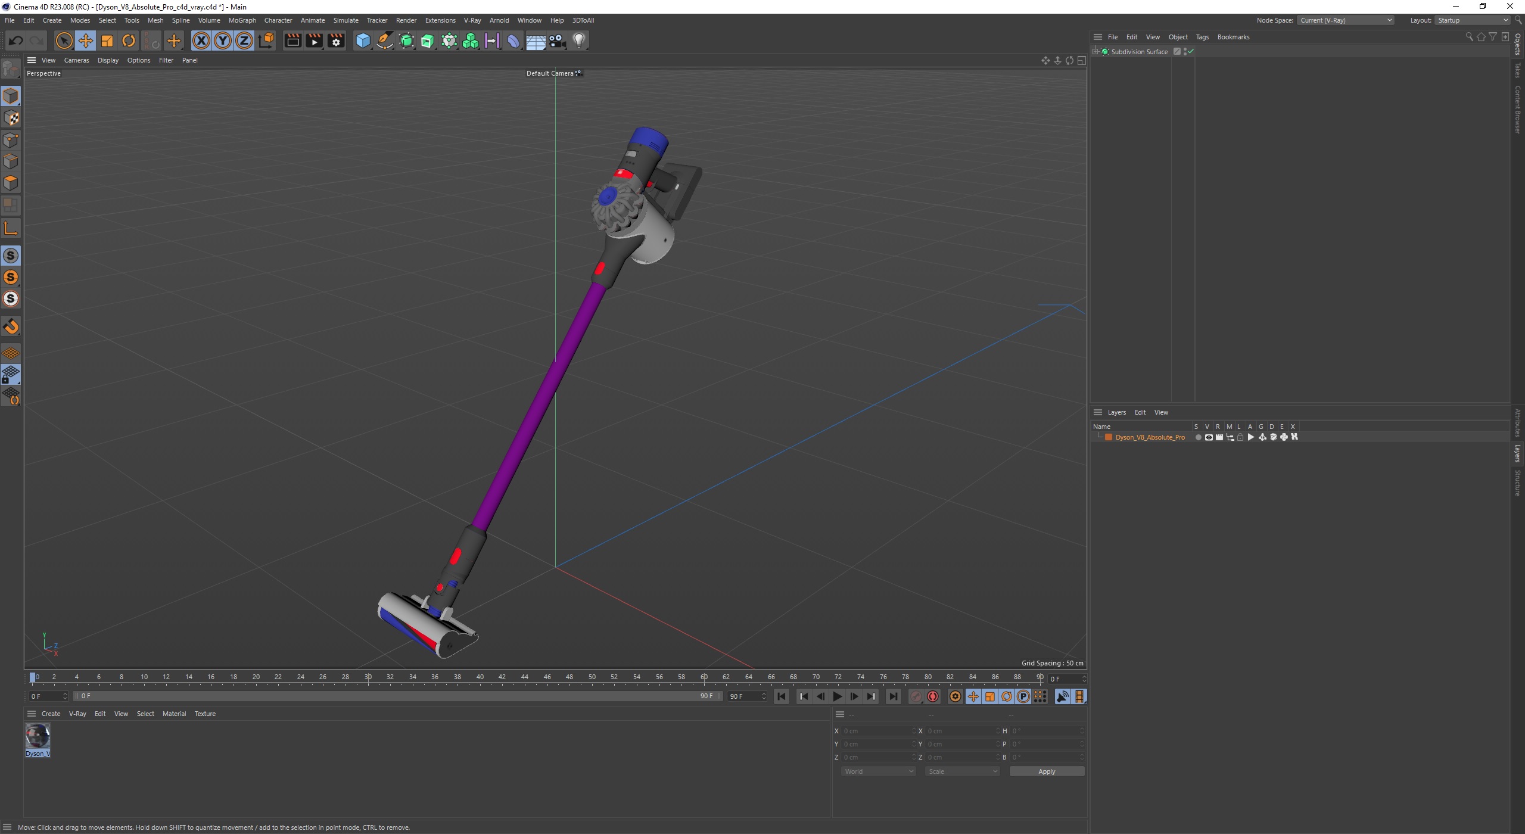Enable autokeying toggle in timeline
The image size is (1525, 834).
pos(932,696)
